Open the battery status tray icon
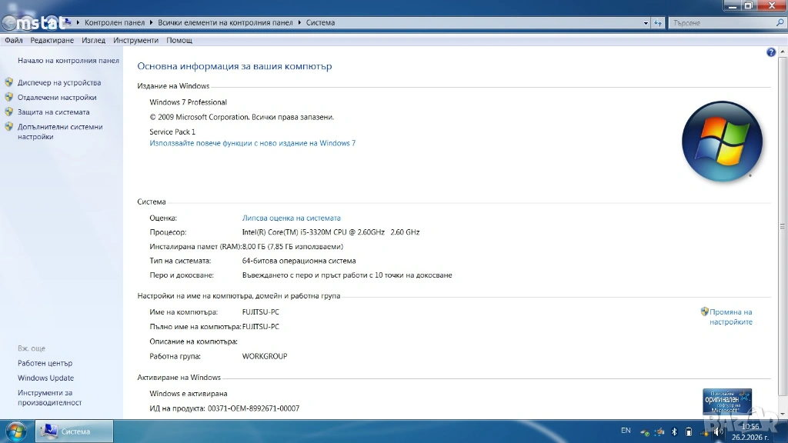This screenshot has height=443, width=788. coord(689,431)
